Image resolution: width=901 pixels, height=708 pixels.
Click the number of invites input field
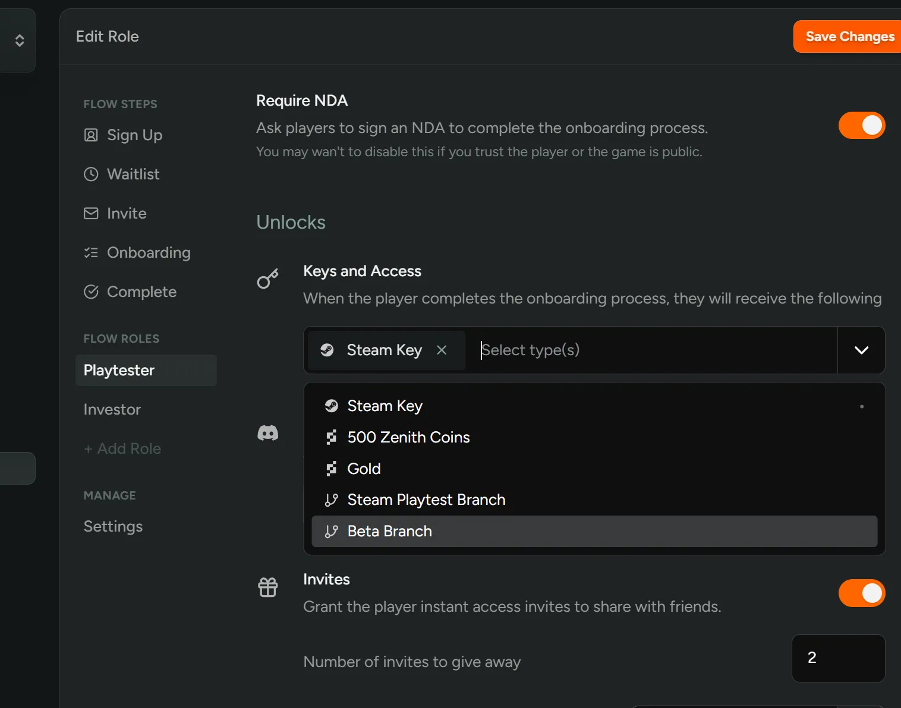(x=838, y=658)
